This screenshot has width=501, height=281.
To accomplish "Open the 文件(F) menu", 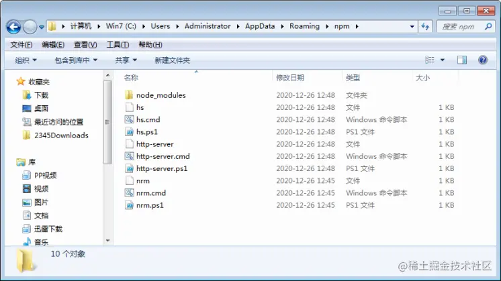I will click(21, 45).
